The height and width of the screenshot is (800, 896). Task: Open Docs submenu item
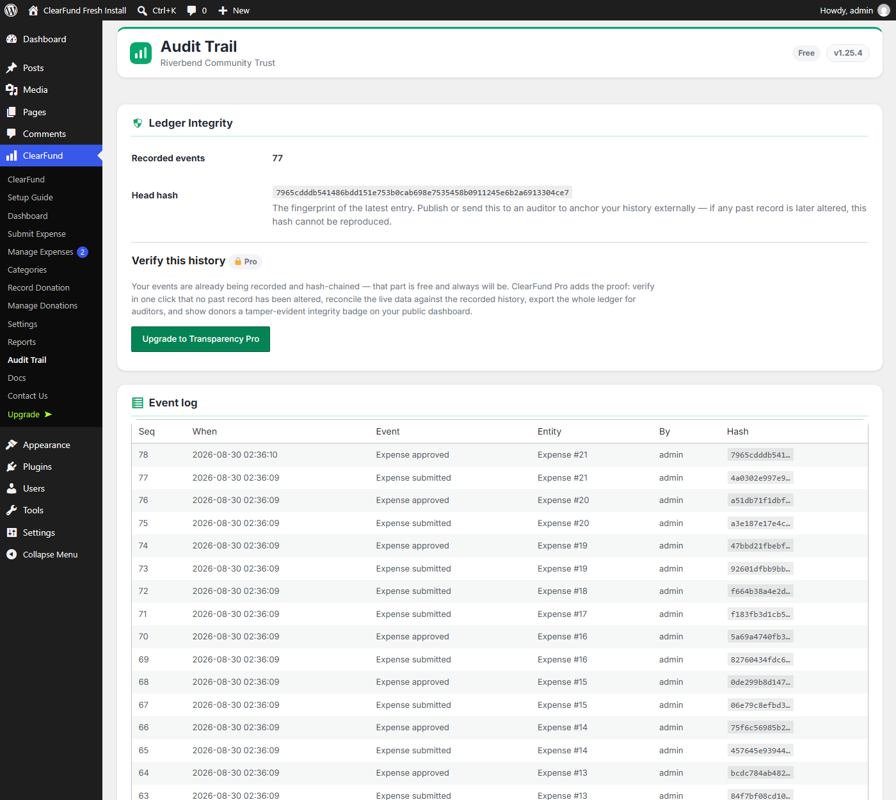click(17, 378)
